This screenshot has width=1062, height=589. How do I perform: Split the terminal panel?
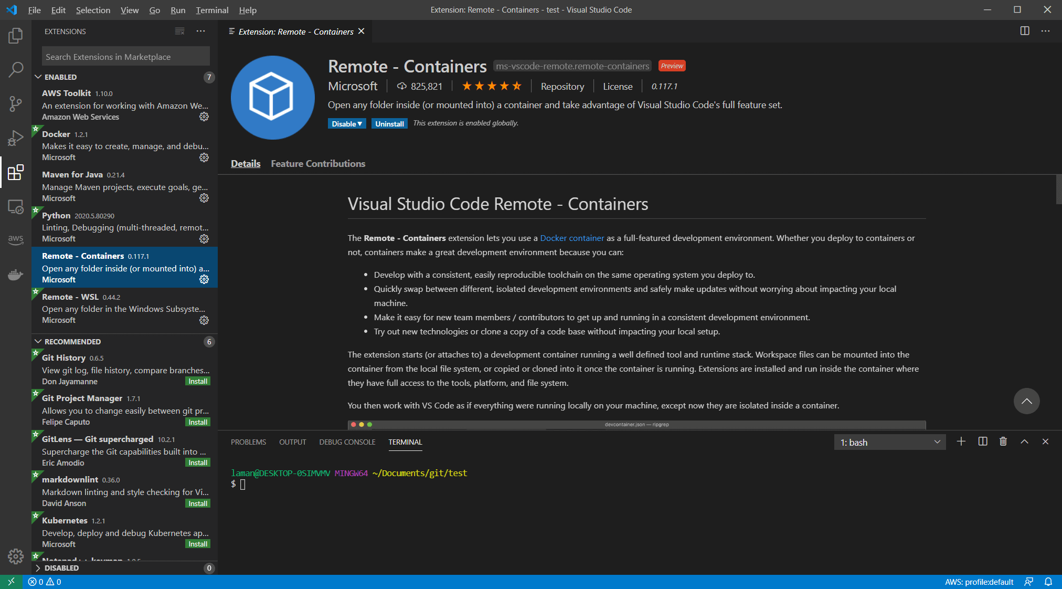point(983,442)
